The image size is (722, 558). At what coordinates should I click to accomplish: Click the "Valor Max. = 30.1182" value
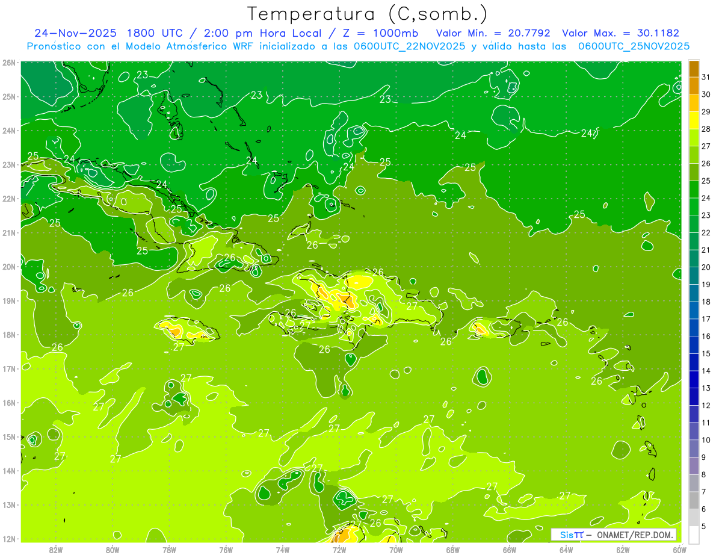click(620, 33)
